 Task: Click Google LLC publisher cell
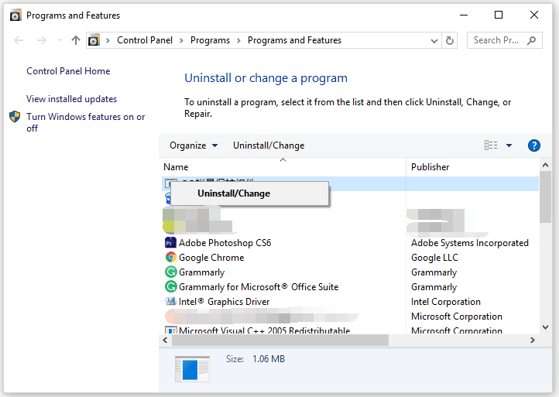pyautogui.click(x=434, y=257)
